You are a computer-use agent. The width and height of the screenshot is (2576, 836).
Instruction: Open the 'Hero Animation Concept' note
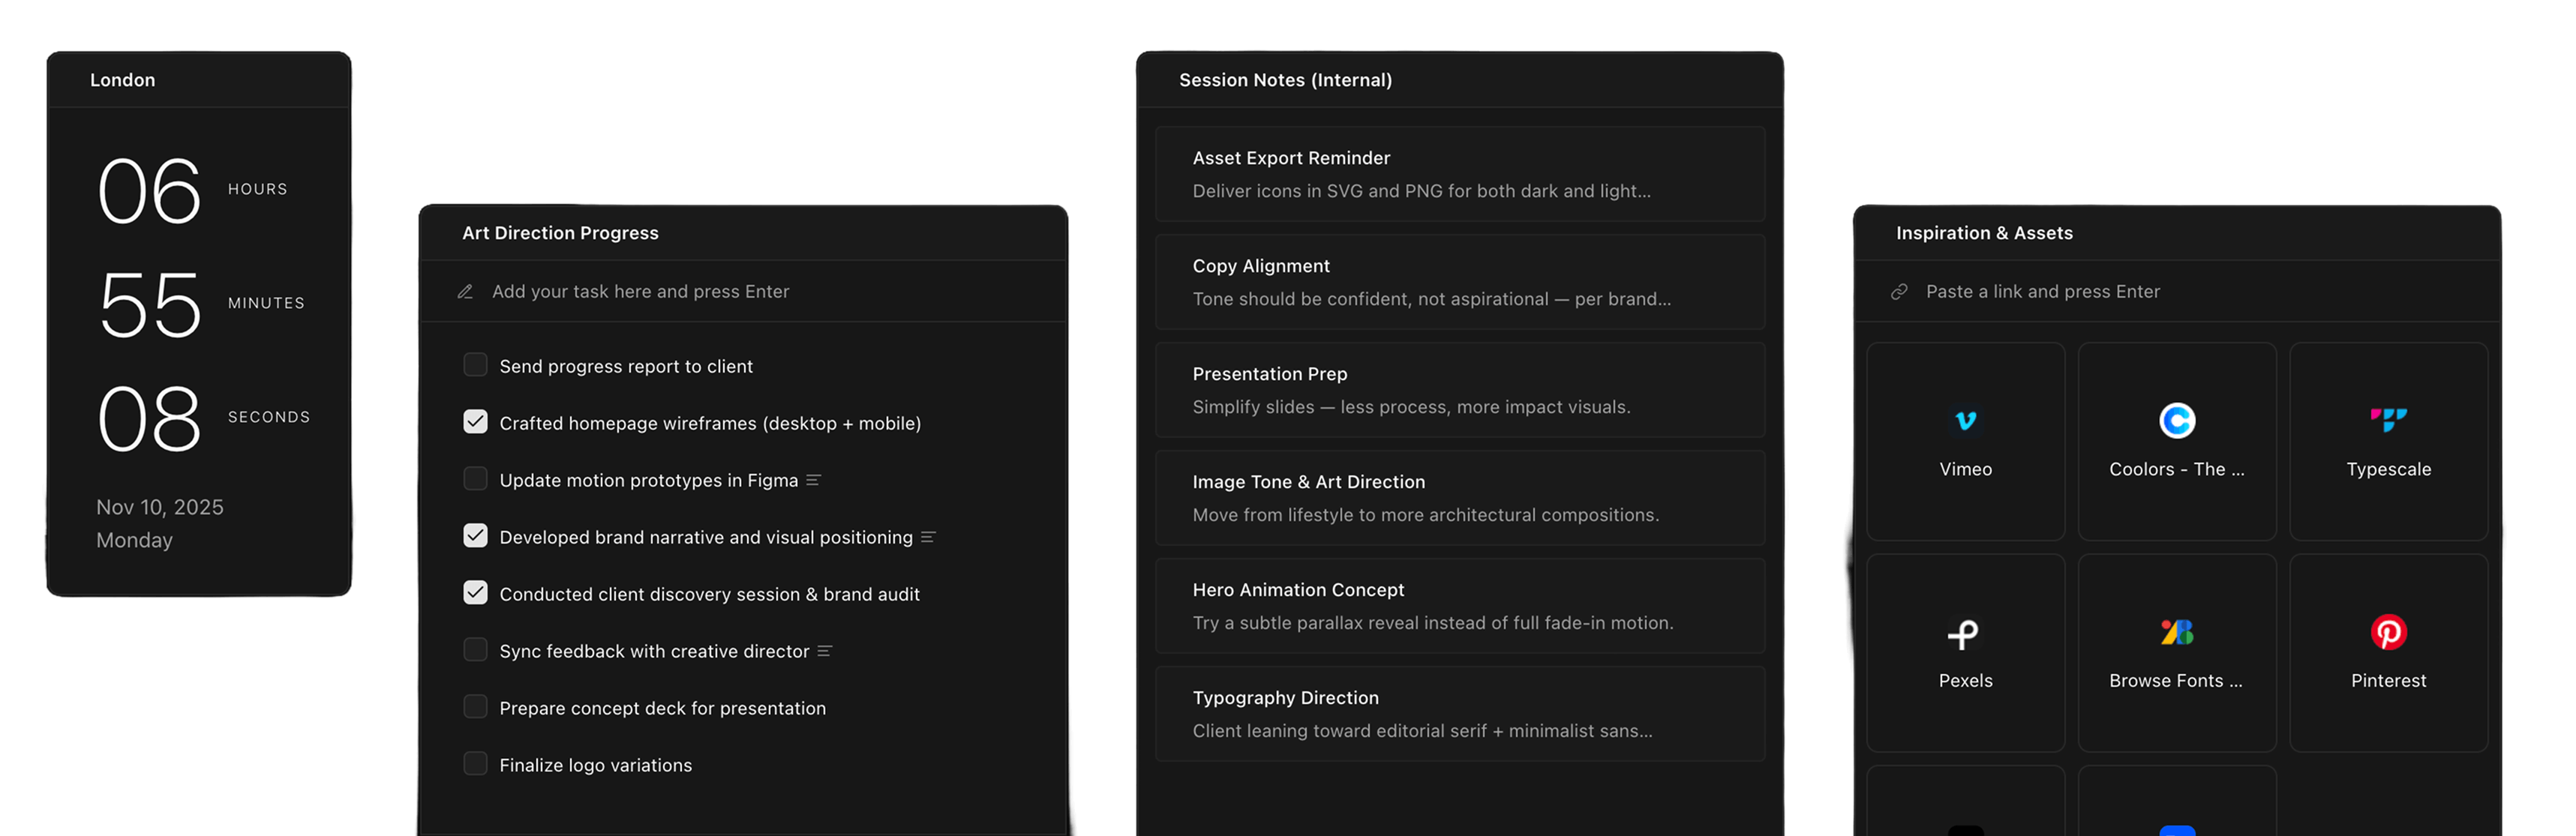tap(1458, 606)
